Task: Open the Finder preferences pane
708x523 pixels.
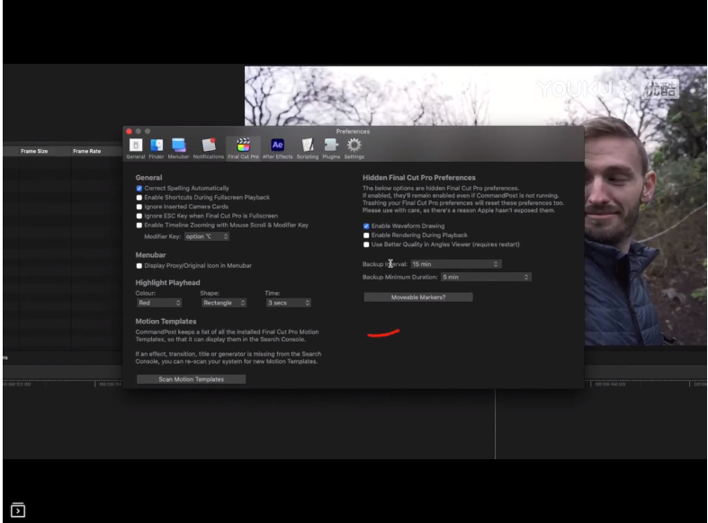Action: pyautogui.click(x=157, y=148)
